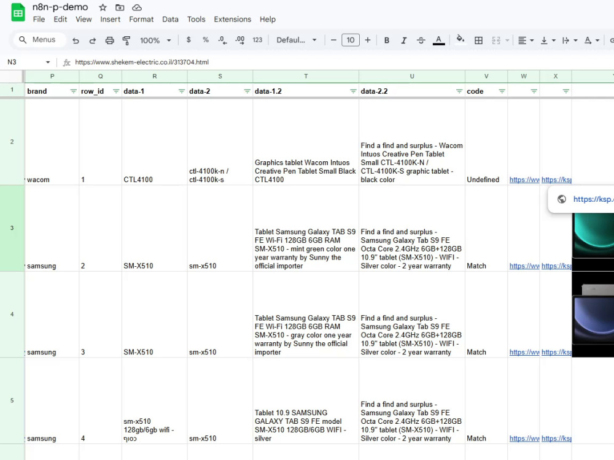Image resolution: width=614 pixels, height=460 pixels.
Task: Click the formula bar URL text
Action: 142,62
